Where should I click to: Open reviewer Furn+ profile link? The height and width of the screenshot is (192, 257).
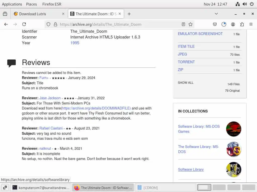click(x=44, y=78)
